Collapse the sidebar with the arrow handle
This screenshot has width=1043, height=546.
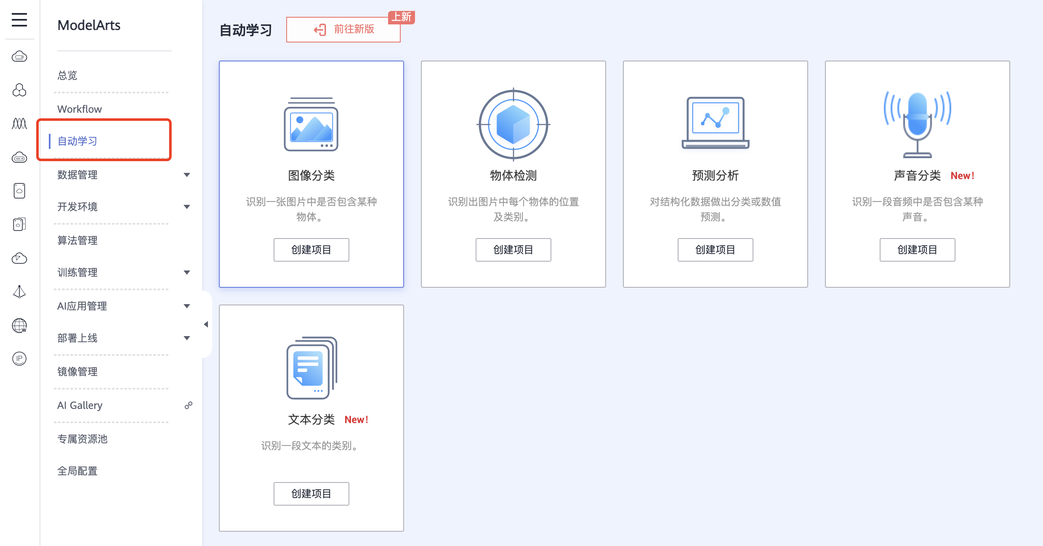206,324
